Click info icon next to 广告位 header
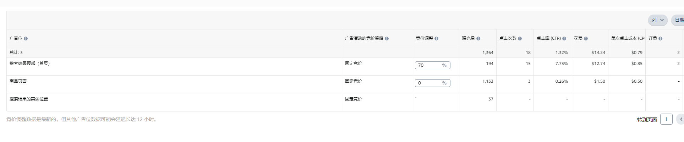 pos(26,38)
